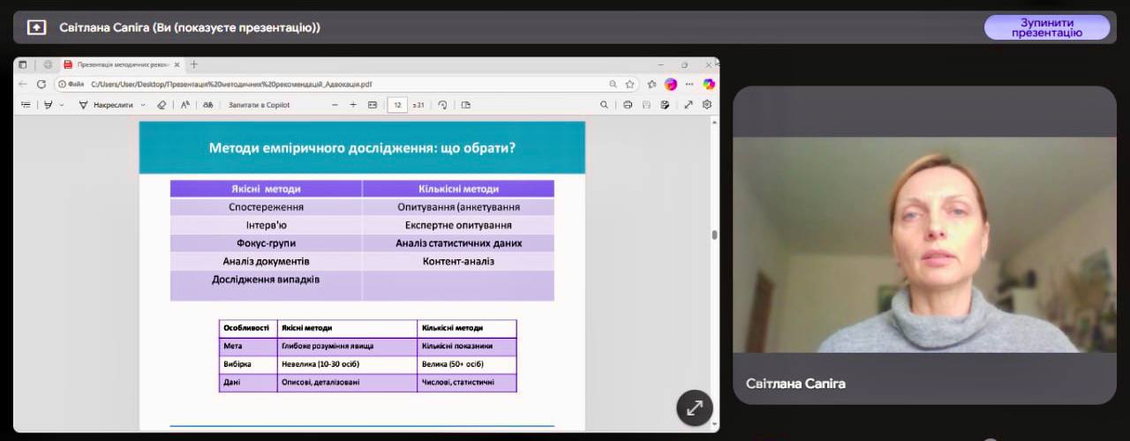
Task: Select the Презентація методичних PDF tab
Action: point(119,64)
